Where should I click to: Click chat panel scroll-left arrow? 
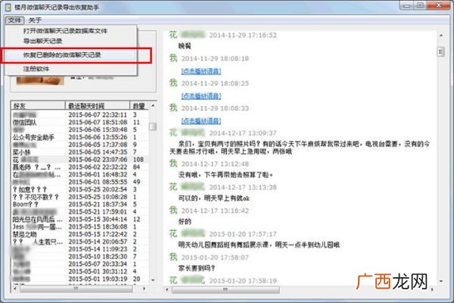pyautogui.click(x=167, y=289)
